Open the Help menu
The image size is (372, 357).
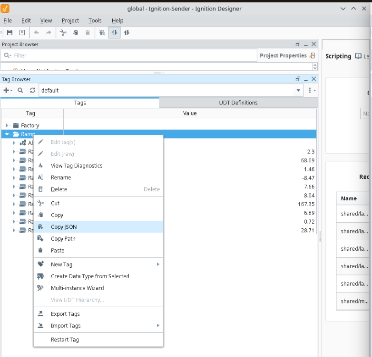pos(117,20)
